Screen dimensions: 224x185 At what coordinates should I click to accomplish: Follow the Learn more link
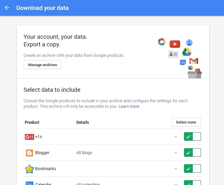pos(129,106)
